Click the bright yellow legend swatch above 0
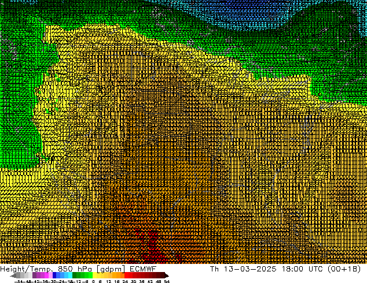Image resolution: width=367 pixels, height=283 pixels. coord(94,275)
